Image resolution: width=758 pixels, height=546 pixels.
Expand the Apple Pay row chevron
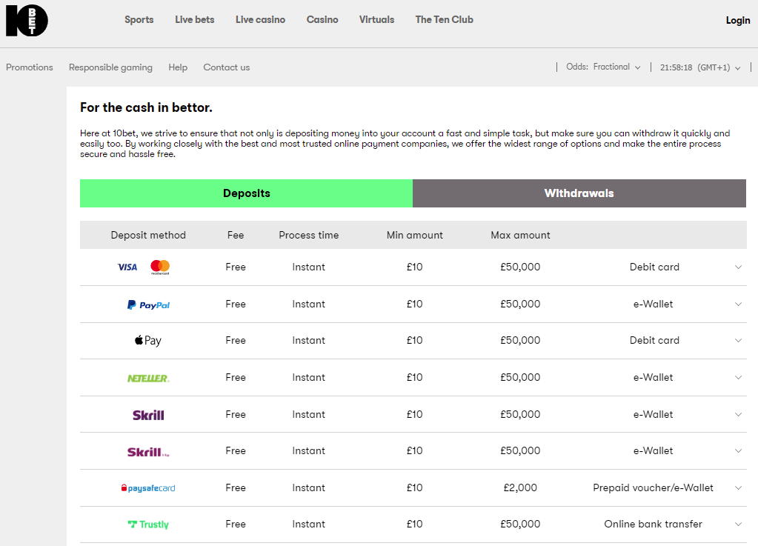click(738, 341)
